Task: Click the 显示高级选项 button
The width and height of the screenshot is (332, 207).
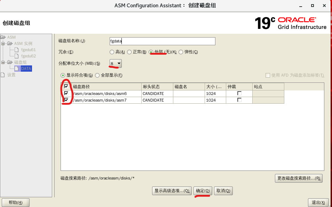Action: point(172,191)
